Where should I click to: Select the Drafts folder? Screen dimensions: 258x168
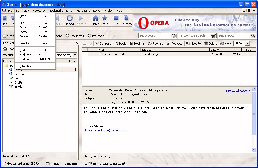(x=19, y=83)
